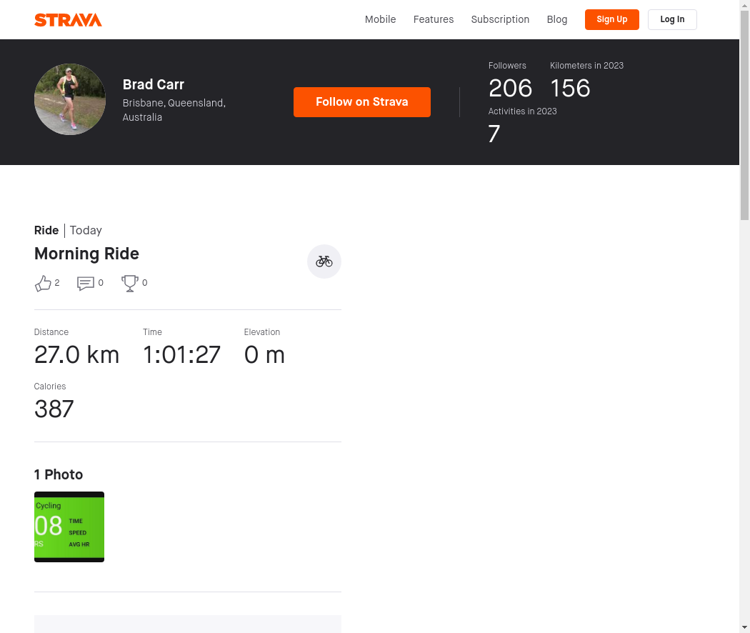750x633 pixels.
Task: Click the Morning Ride title
Action: pos(86,254)
